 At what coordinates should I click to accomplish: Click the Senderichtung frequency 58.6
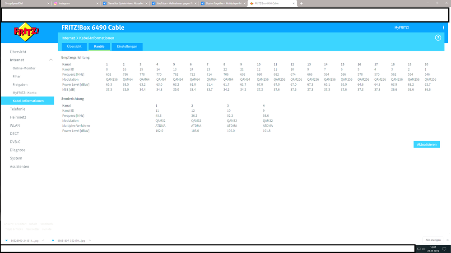click(266, 116)
